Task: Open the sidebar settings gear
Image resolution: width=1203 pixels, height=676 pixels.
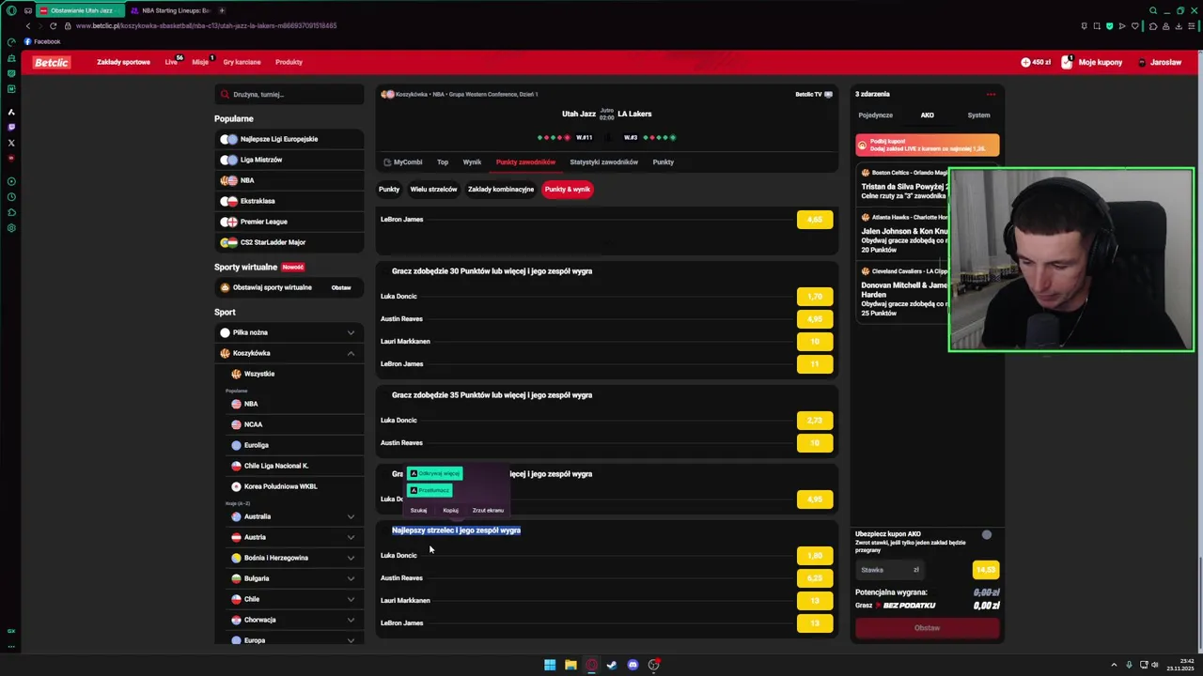Action: coord(11,228)
